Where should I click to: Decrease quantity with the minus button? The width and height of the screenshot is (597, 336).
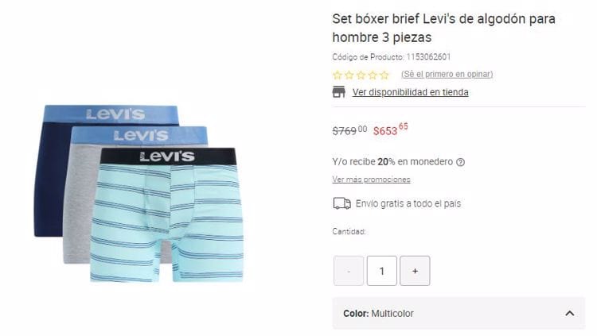349,271
